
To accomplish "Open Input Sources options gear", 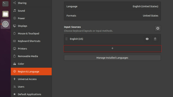I will 158,28.
